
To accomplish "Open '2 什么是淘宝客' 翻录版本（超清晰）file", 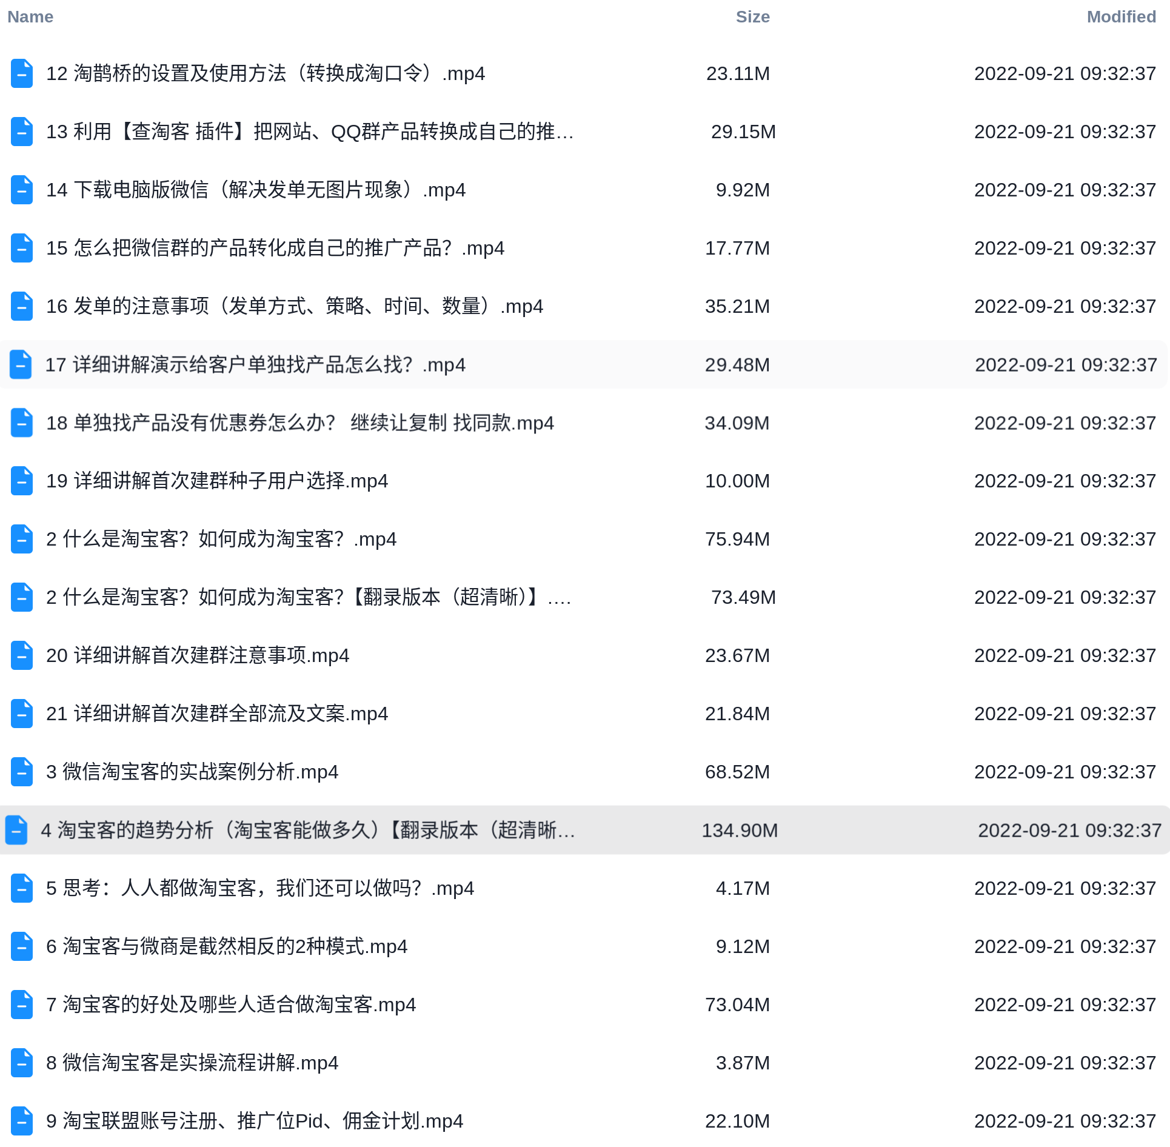I will [x=309, y=597].
